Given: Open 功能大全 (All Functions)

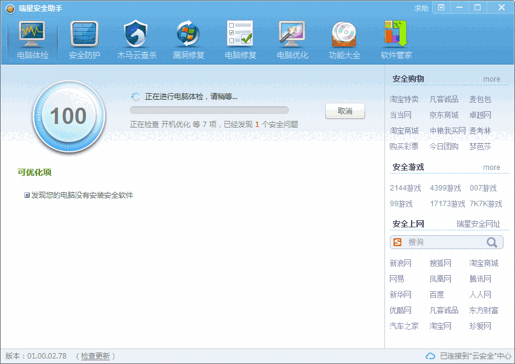Looking at the screenshot, I should pos(344,39).
